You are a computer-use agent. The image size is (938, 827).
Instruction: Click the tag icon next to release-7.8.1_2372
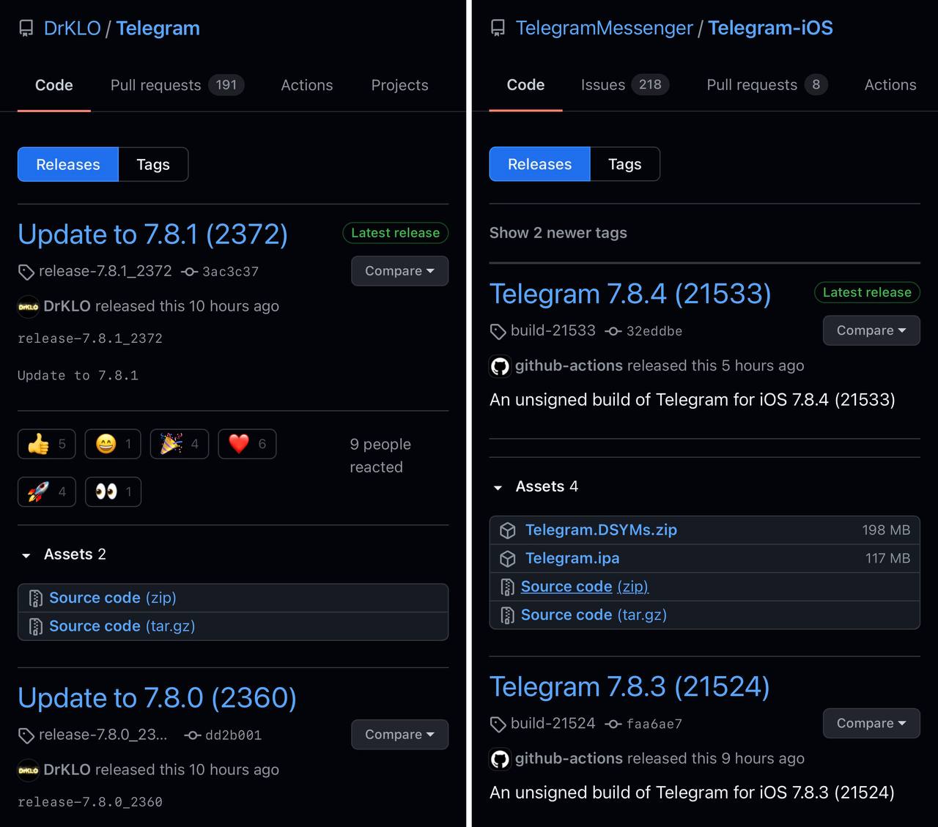click(26, 272)
